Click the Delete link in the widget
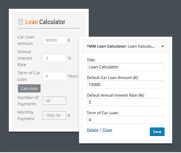 tap(93, 130)
